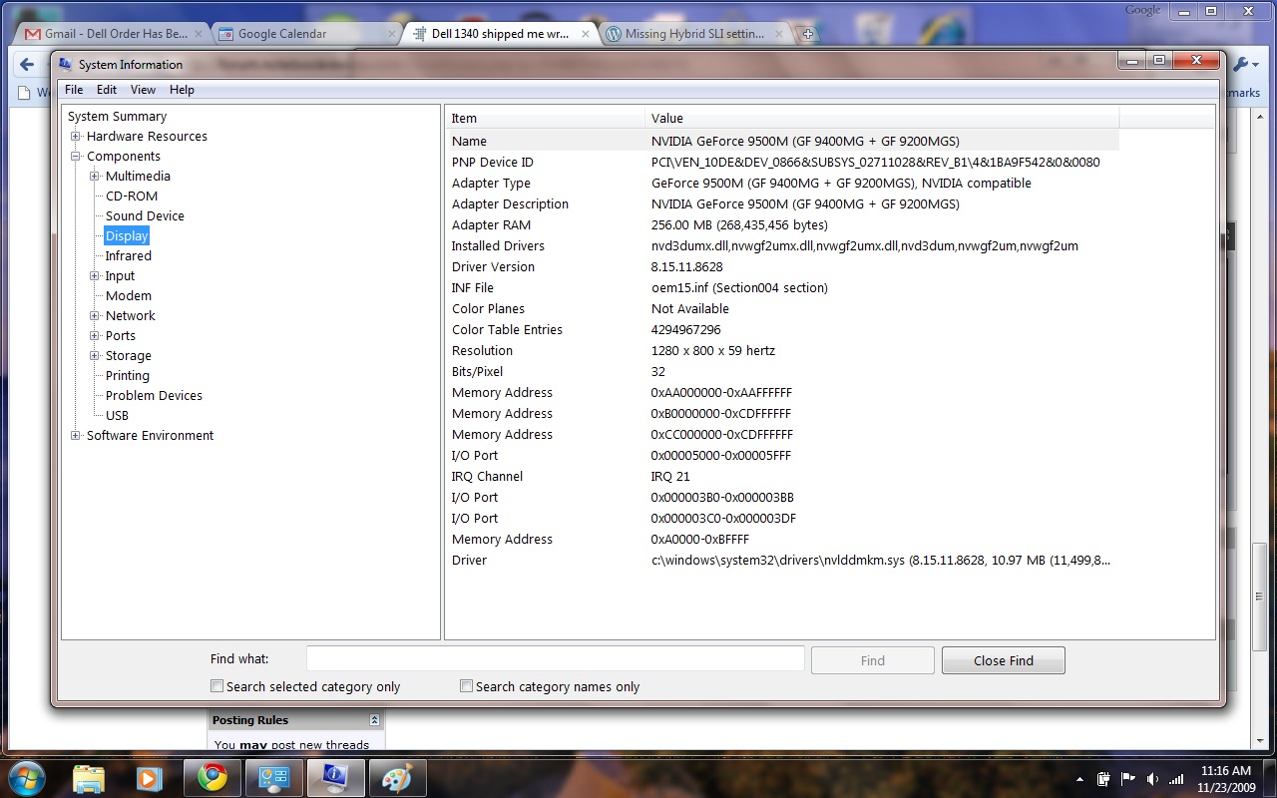Check the power battery tray icon

1104,778
